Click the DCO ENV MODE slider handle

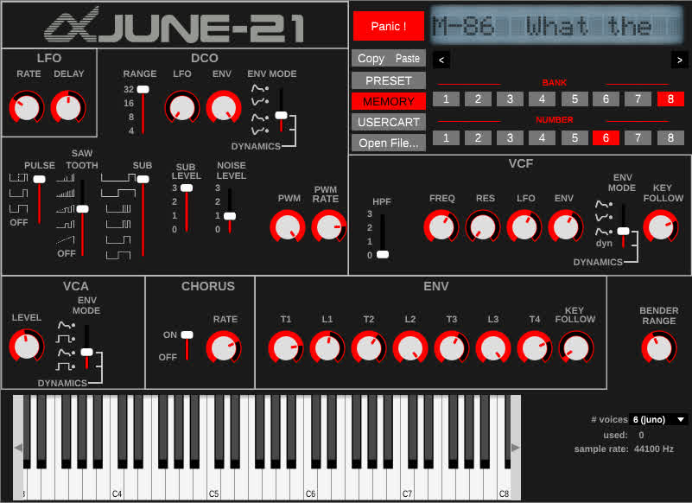pos(281,115)
